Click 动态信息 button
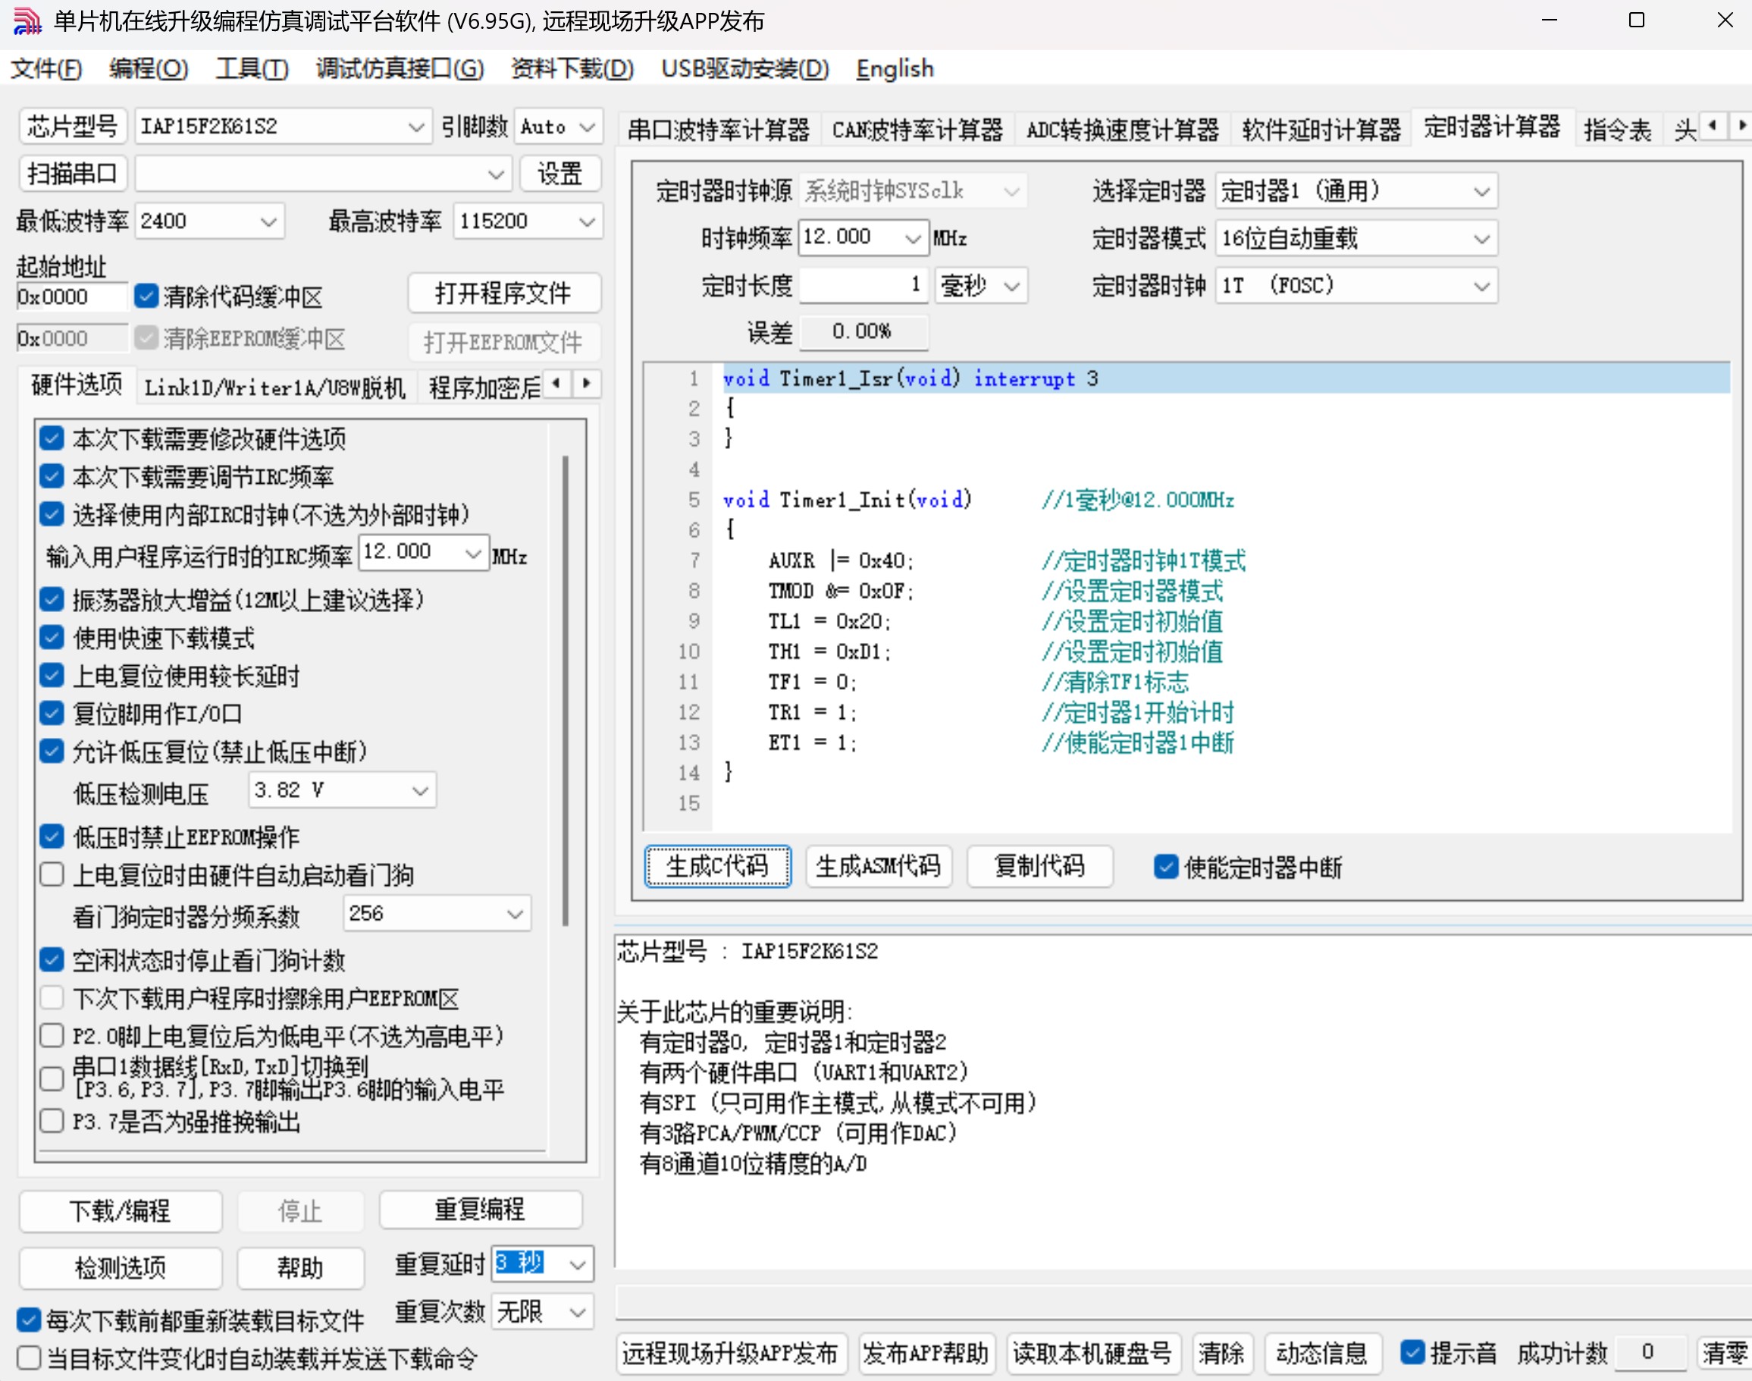1752x1381 pixels. tap(1322, 1353)
